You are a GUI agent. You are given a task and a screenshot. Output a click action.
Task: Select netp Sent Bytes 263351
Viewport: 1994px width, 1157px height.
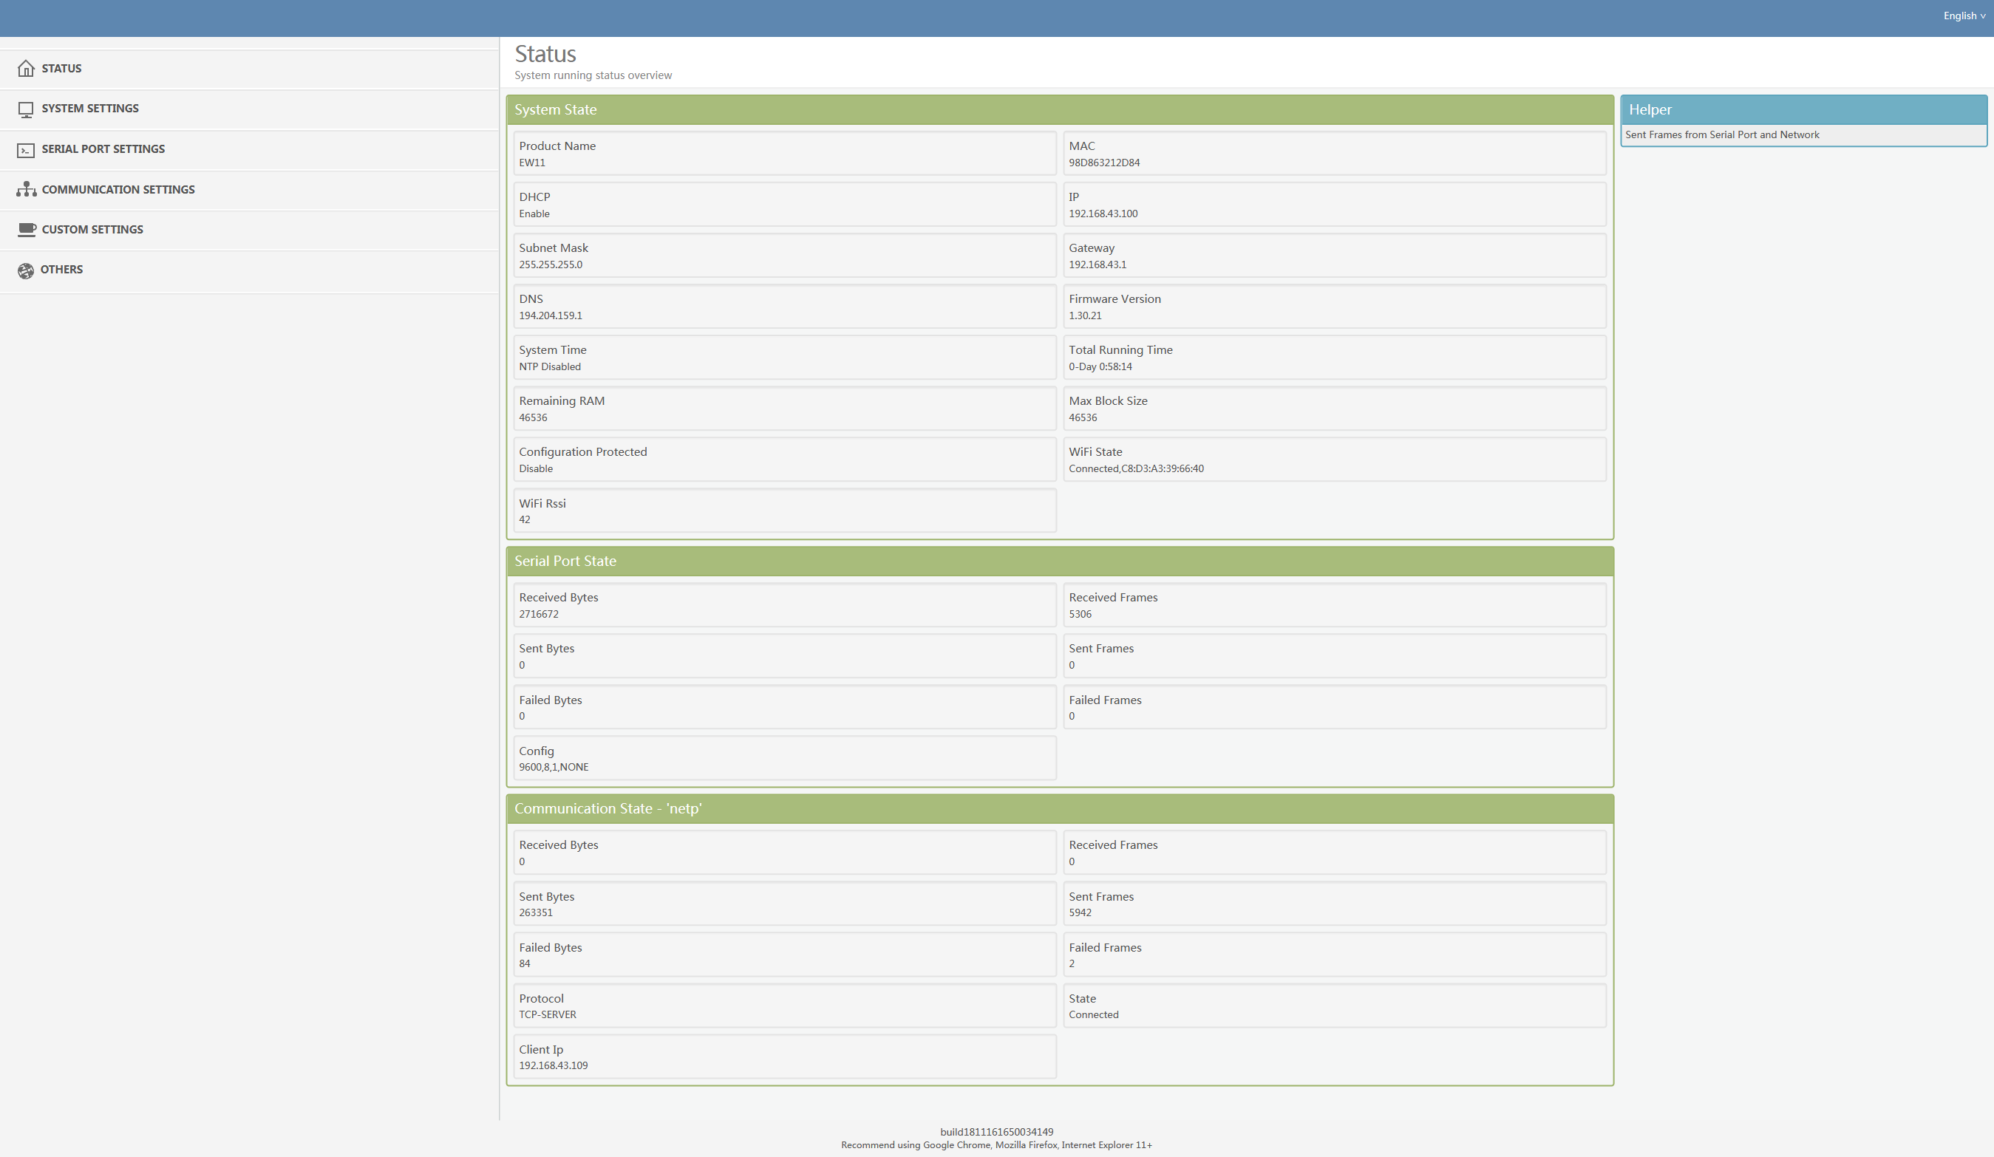pos(536,912)
